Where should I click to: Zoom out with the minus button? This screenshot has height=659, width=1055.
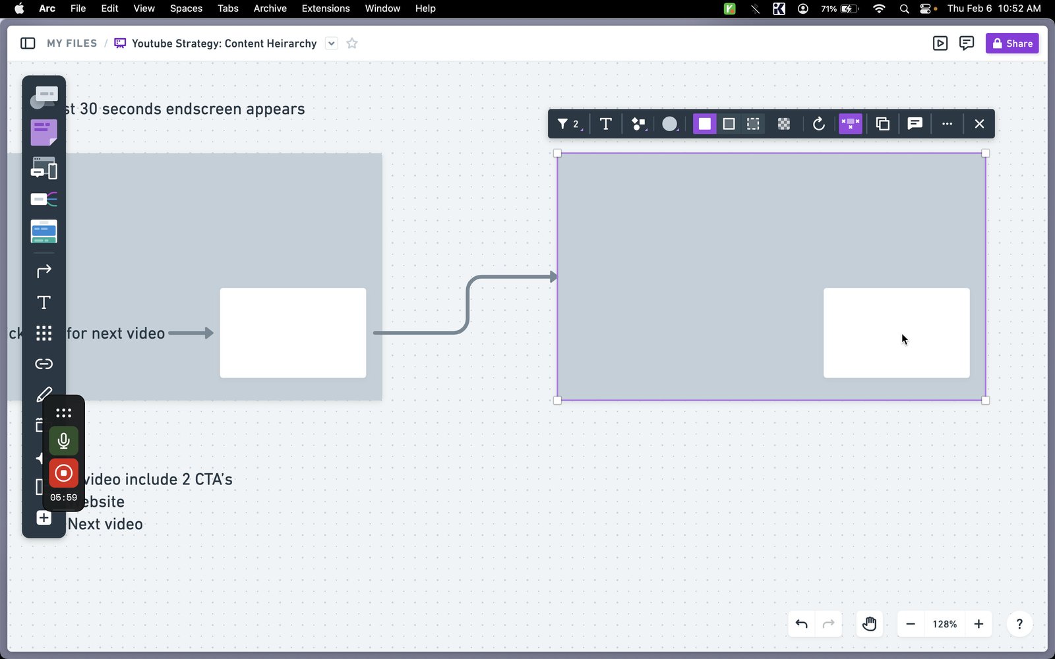911,624
